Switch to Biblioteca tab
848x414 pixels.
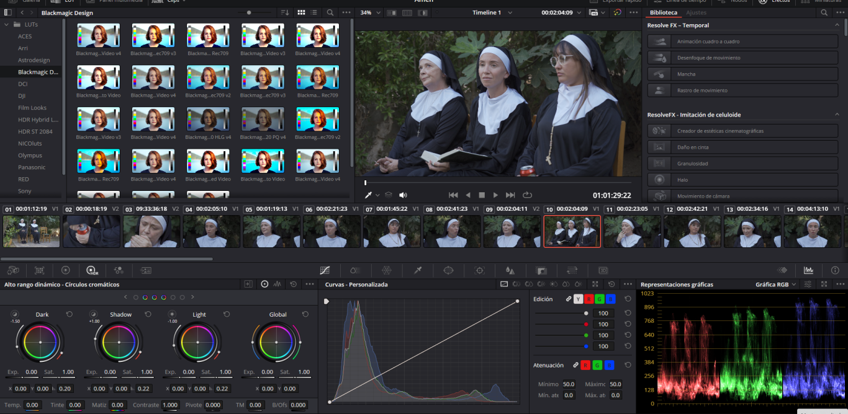point(664,12)
